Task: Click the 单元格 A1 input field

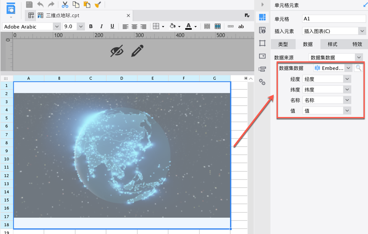Action: point(334,19)
